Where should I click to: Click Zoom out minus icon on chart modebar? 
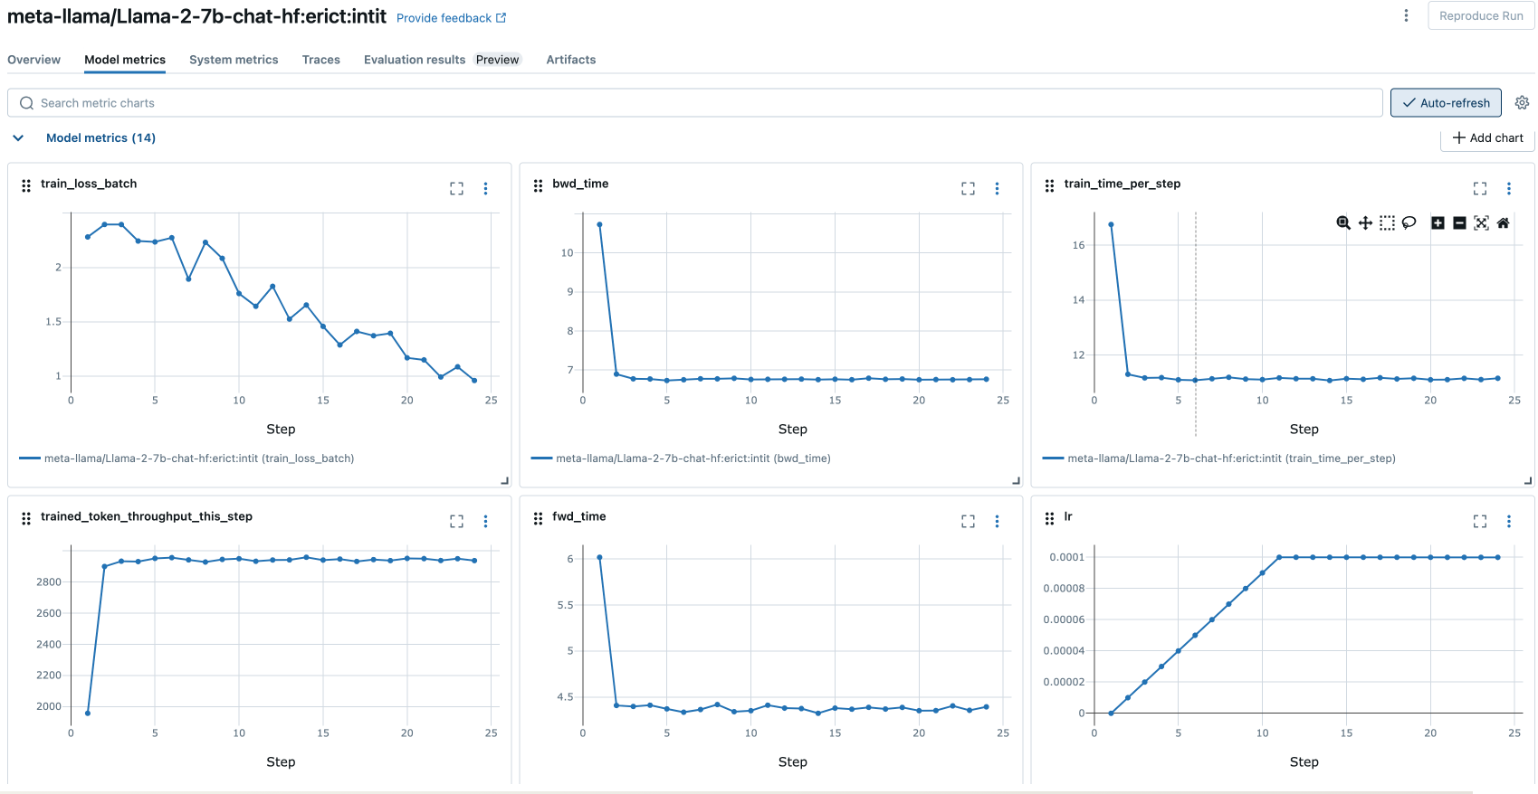coord(1459,222)
